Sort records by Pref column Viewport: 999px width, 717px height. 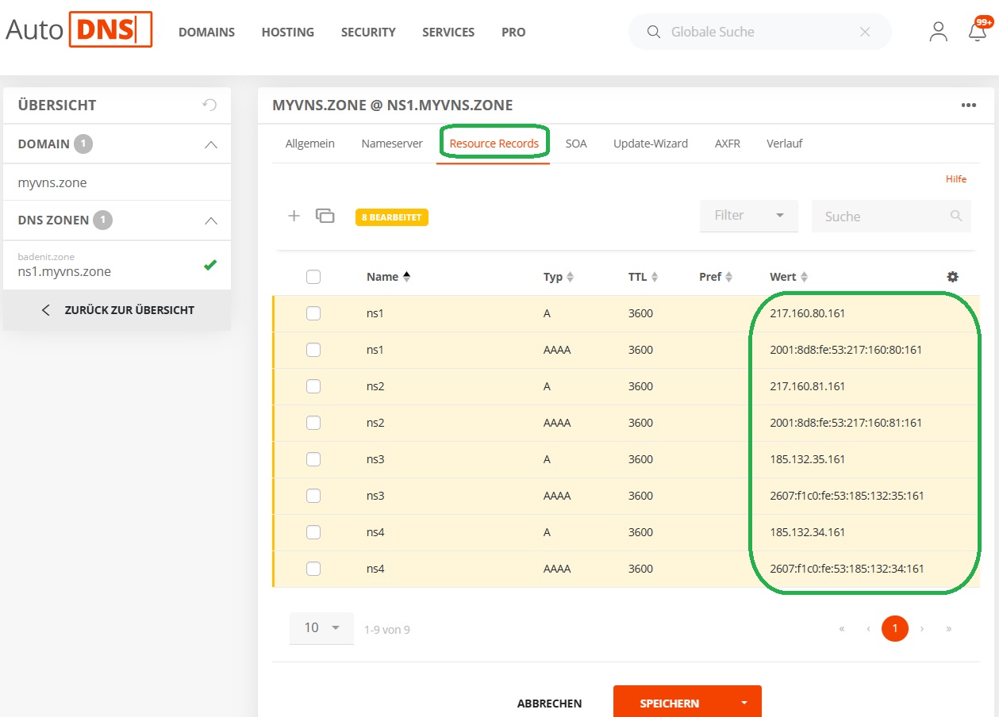point(716,277)
